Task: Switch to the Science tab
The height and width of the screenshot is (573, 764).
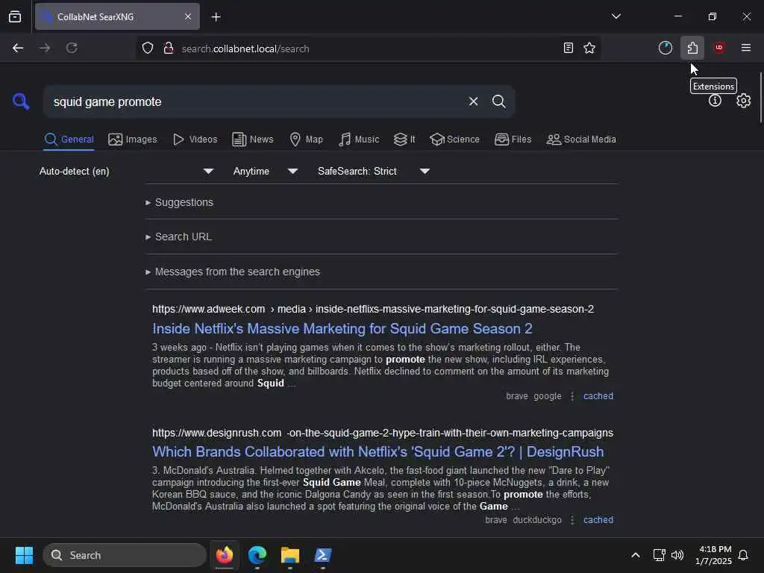Action: [454, 140]
